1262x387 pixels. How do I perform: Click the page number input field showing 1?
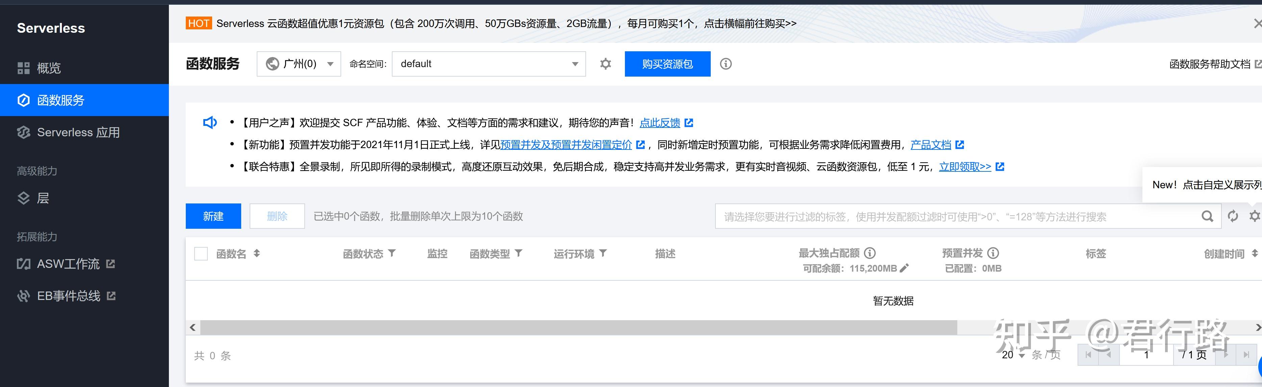coord(1146,355)
